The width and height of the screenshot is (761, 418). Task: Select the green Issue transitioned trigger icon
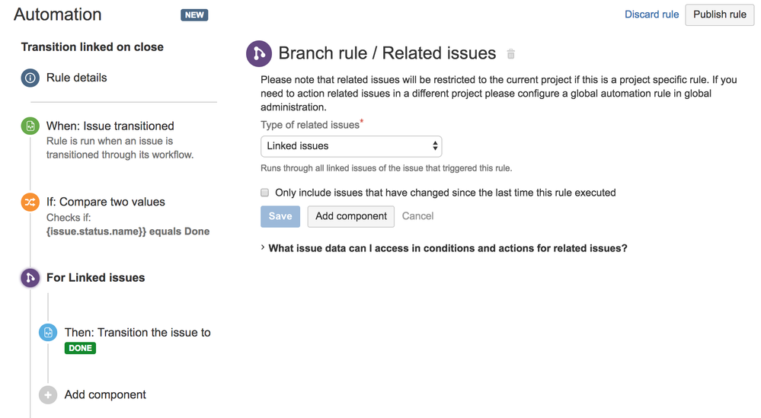click(x=30, y=126)
